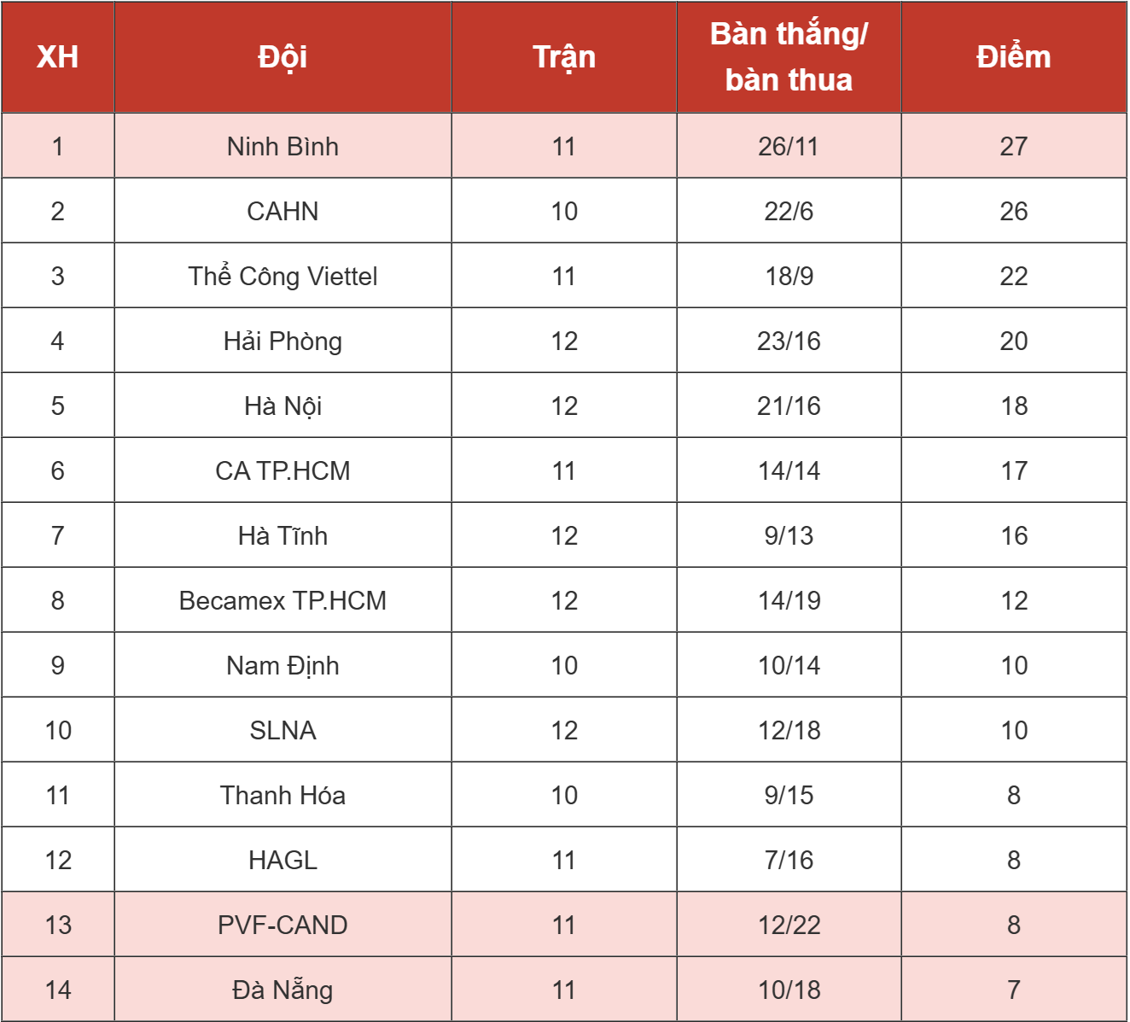
Task: Select the Becamex TP.HCM team cell
Action: coord(282,600)
